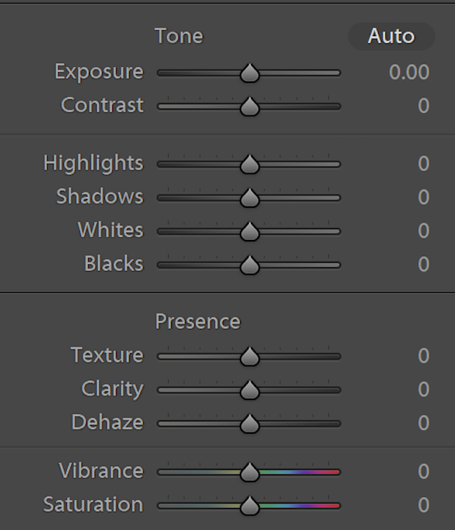Viewport: 455px width, 530px height.
Task: Click the Clarity slider handle
Action: point(250,390)
